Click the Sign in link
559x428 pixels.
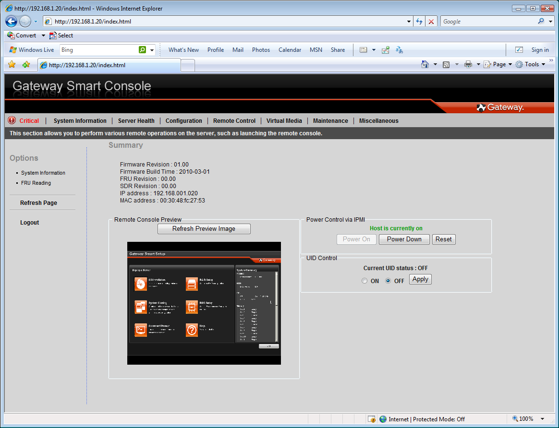coord(540,50)
